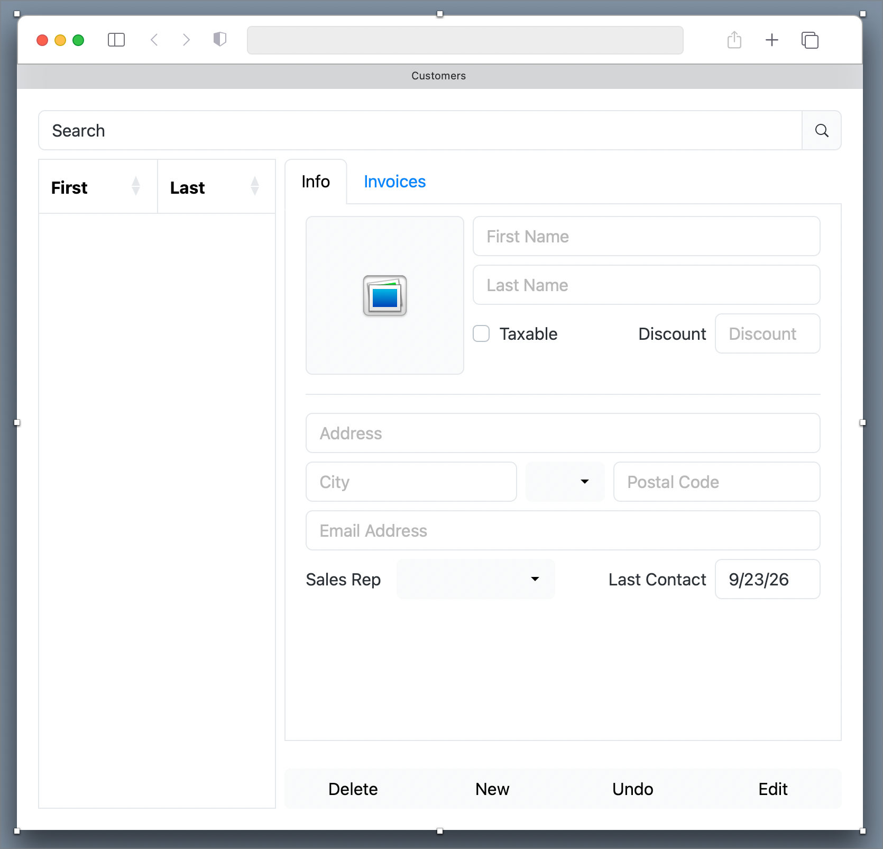Go back with the left chevron

[154, 40]
